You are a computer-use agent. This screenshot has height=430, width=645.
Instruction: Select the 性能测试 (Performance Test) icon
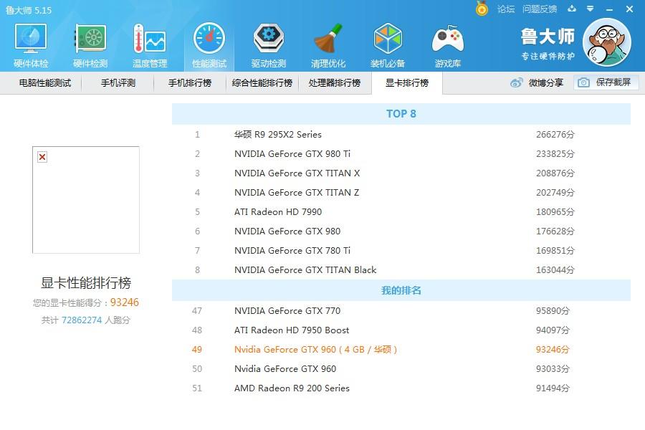(x=209, y=43)
